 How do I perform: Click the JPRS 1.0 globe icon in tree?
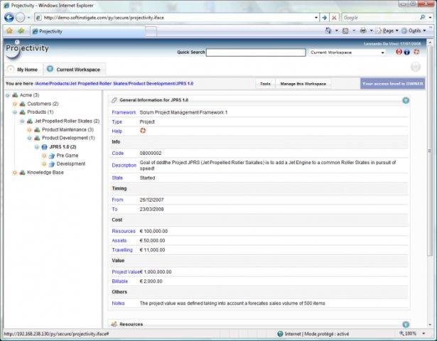click(44, 147)
